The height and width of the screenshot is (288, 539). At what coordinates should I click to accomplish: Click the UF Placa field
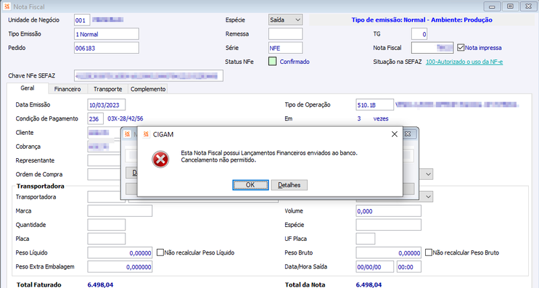click(365, 239)
